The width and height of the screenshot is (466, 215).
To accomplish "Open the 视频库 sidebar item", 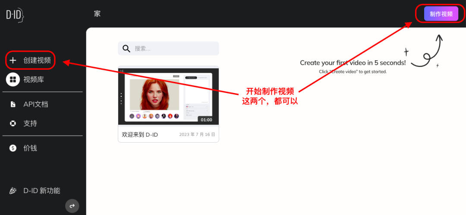I will pos(34,79).
